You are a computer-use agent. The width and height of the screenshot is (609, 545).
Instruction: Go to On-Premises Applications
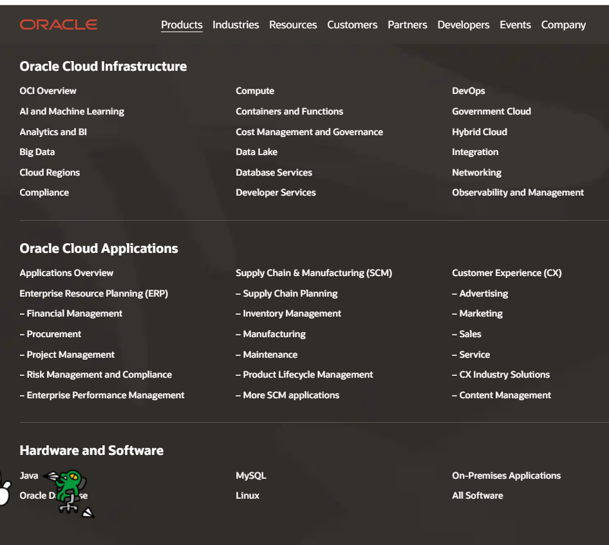(x=507, y=476)
